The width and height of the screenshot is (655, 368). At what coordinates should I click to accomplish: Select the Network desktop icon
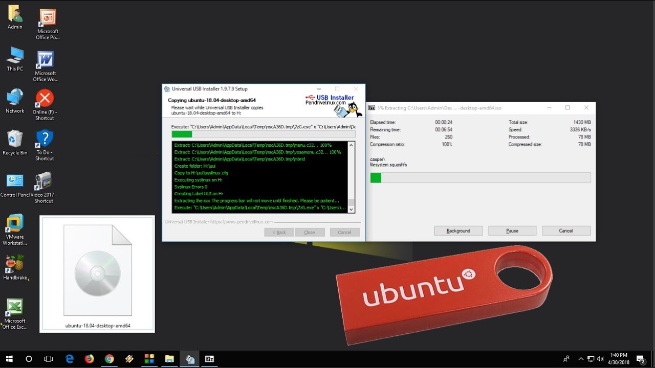15,101
